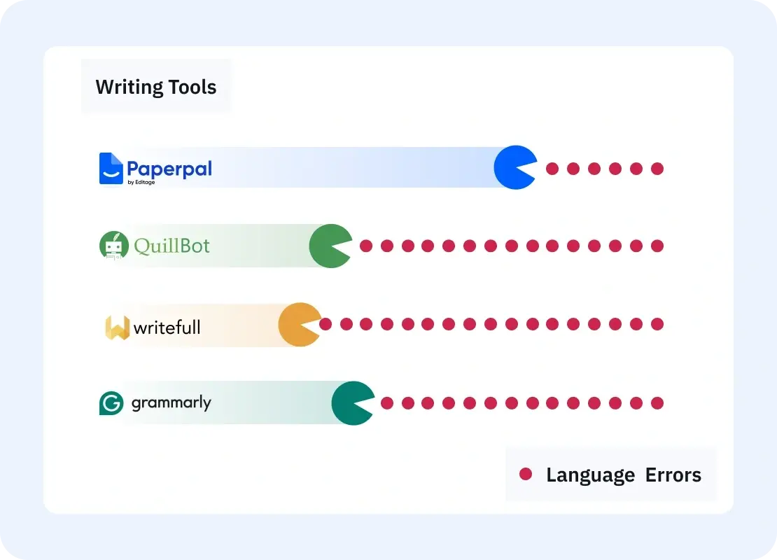Click the Grammarly G logo icon
Screen dimensions: 777x560
(111, 403)
